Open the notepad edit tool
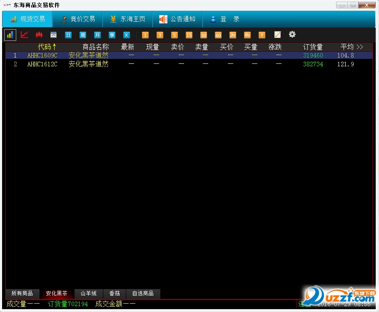The image size is (379, 312). click(277, 35)
